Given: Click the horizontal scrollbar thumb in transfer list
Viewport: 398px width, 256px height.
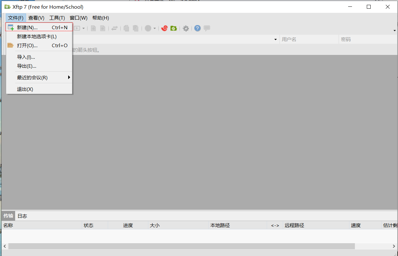Looking at the screenshot, I should click(181, 246).
